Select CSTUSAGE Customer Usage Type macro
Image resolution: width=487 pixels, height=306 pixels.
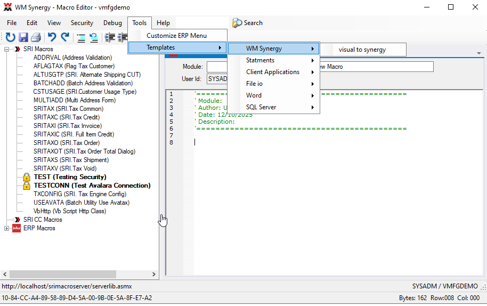[x=85, y=92]
